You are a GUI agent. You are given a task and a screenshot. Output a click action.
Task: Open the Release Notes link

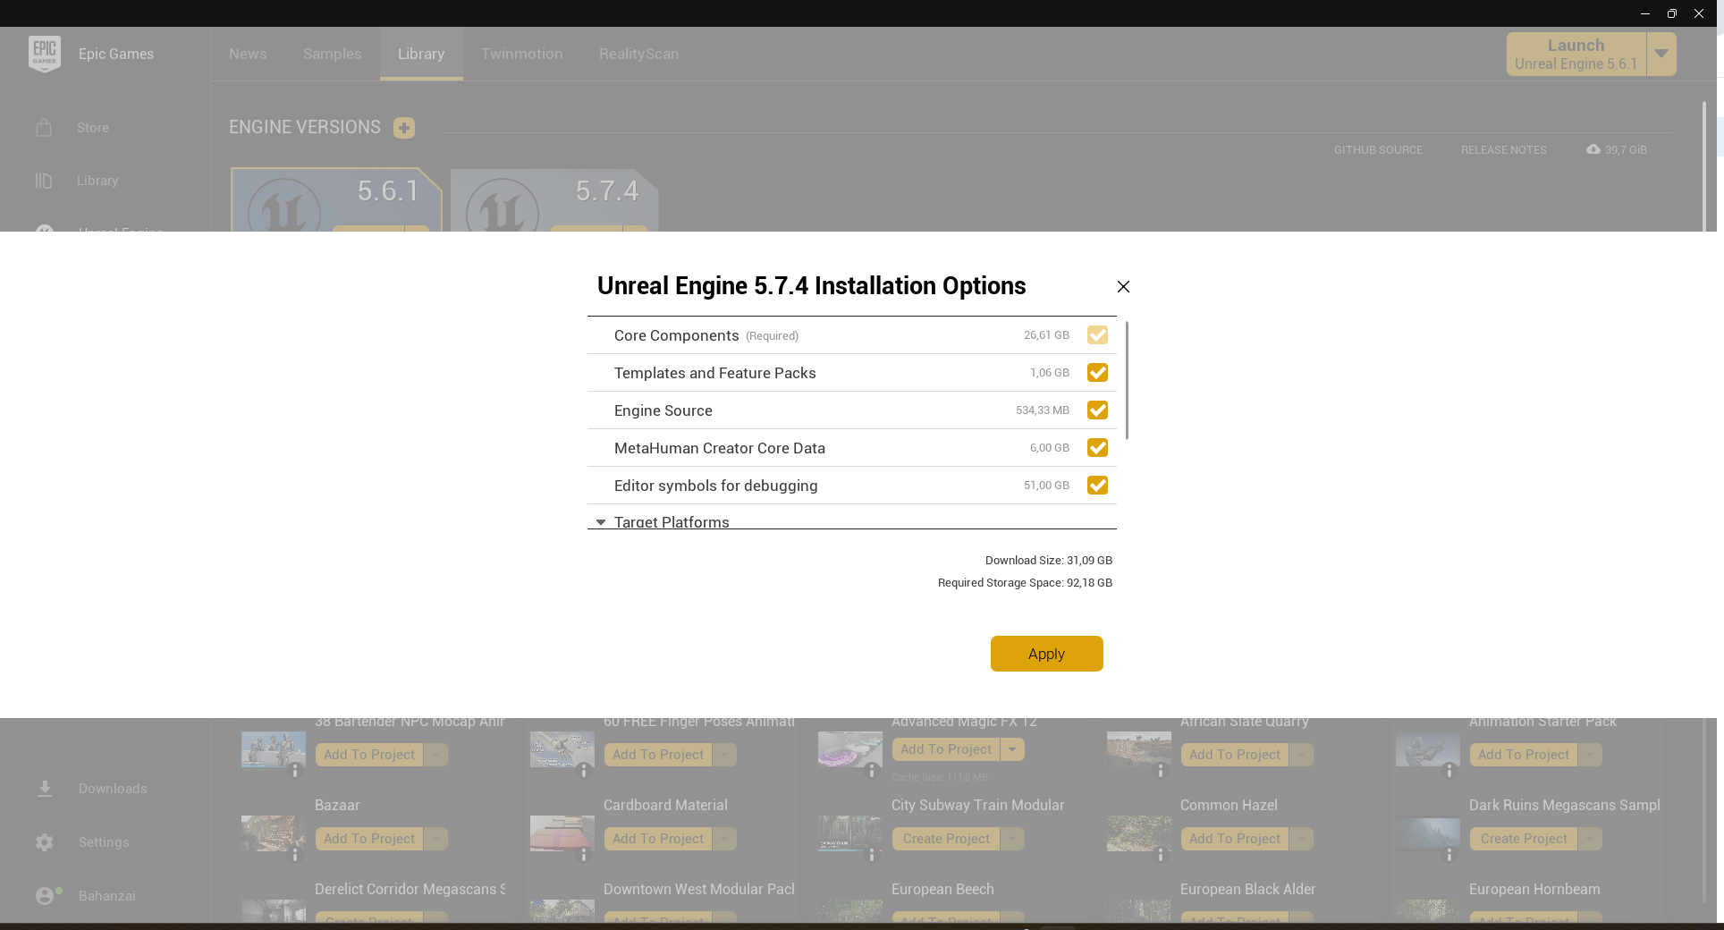pyautogui.click(x=1504, y=150)
